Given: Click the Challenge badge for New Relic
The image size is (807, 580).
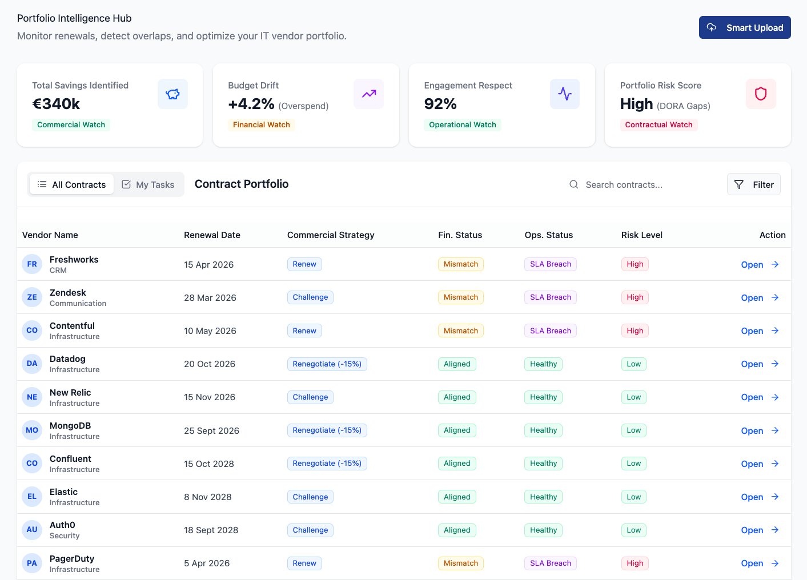Looking at the screenshot, I should click(310, 397).
